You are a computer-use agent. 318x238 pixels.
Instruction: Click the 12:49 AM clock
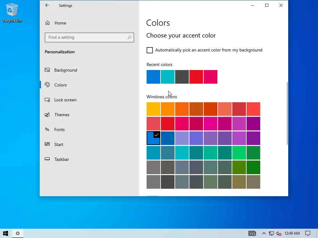292,233
